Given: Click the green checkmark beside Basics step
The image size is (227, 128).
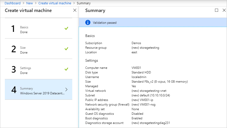Looking at the screenshot, I should click(x=66, y=28).
